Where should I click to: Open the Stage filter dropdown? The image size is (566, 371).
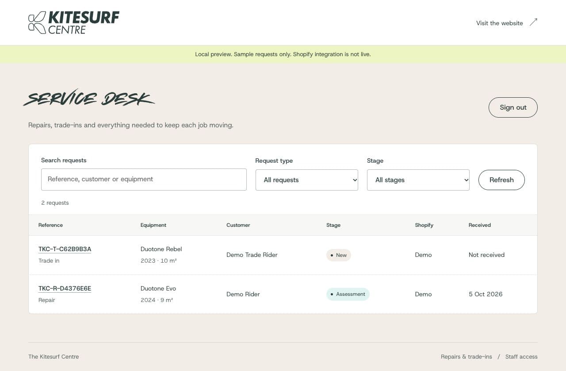[x=418, y=180]
